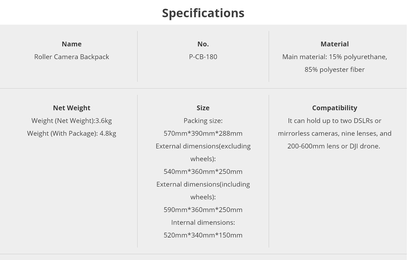
Task: Select the Material header
Action: click(334, 44)
